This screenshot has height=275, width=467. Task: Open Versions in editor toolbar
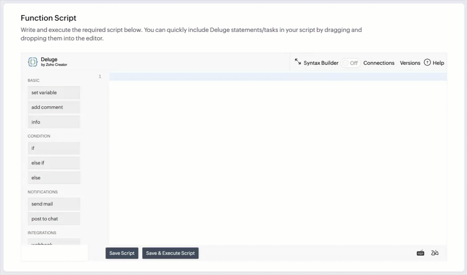pos(410,63)
